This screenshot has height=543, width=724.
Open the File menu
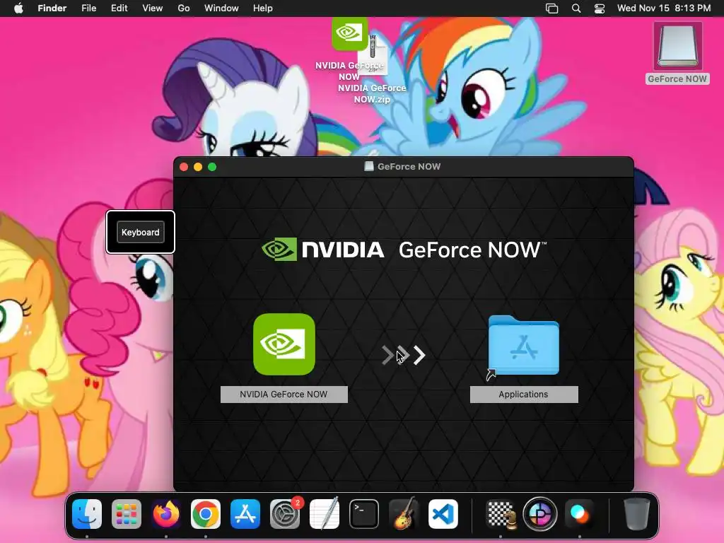coord(88,8)
